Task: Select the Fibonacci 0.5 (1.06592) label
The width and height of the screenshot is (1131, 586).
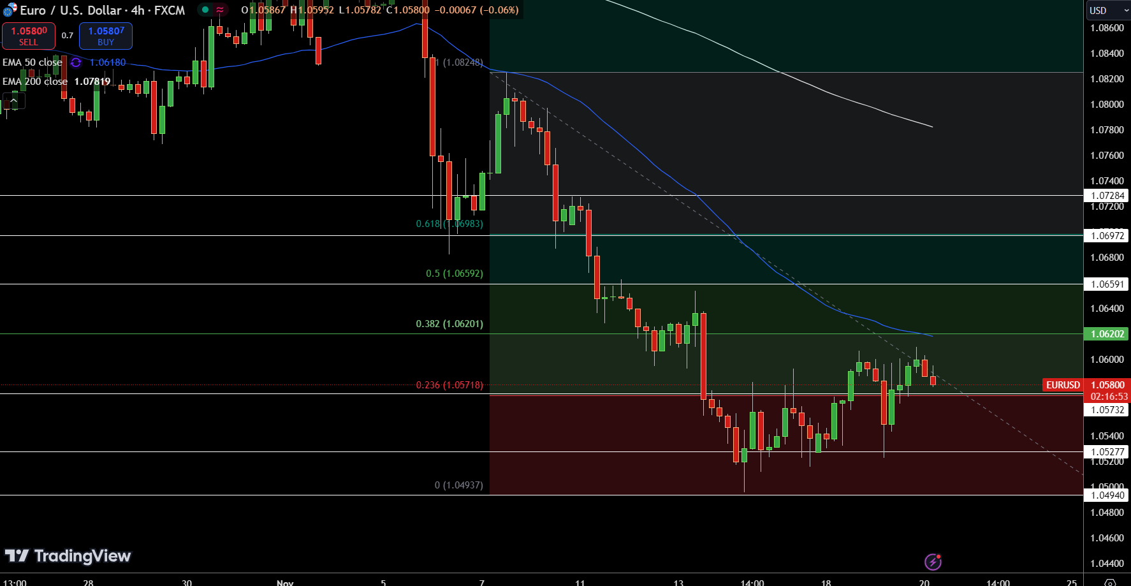Action: [455, 274]
